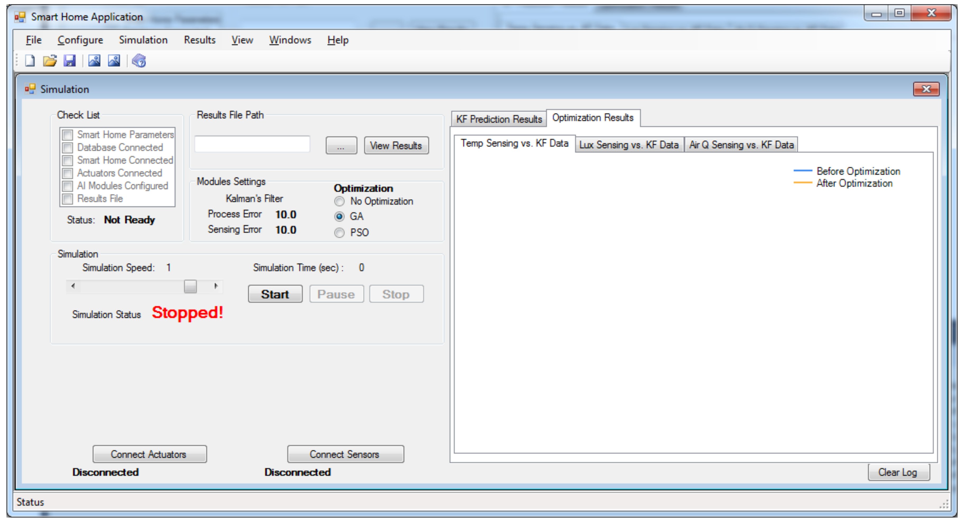Click the Results File Path text field
This screenshot has height=532, width=966.
pos(252,145)
